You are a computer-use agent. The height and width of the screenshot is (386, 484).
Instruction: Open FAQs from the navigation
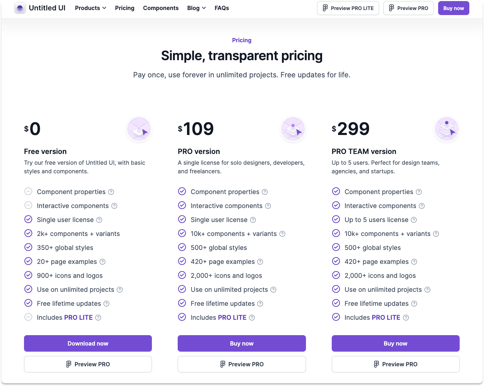[222, 8]
